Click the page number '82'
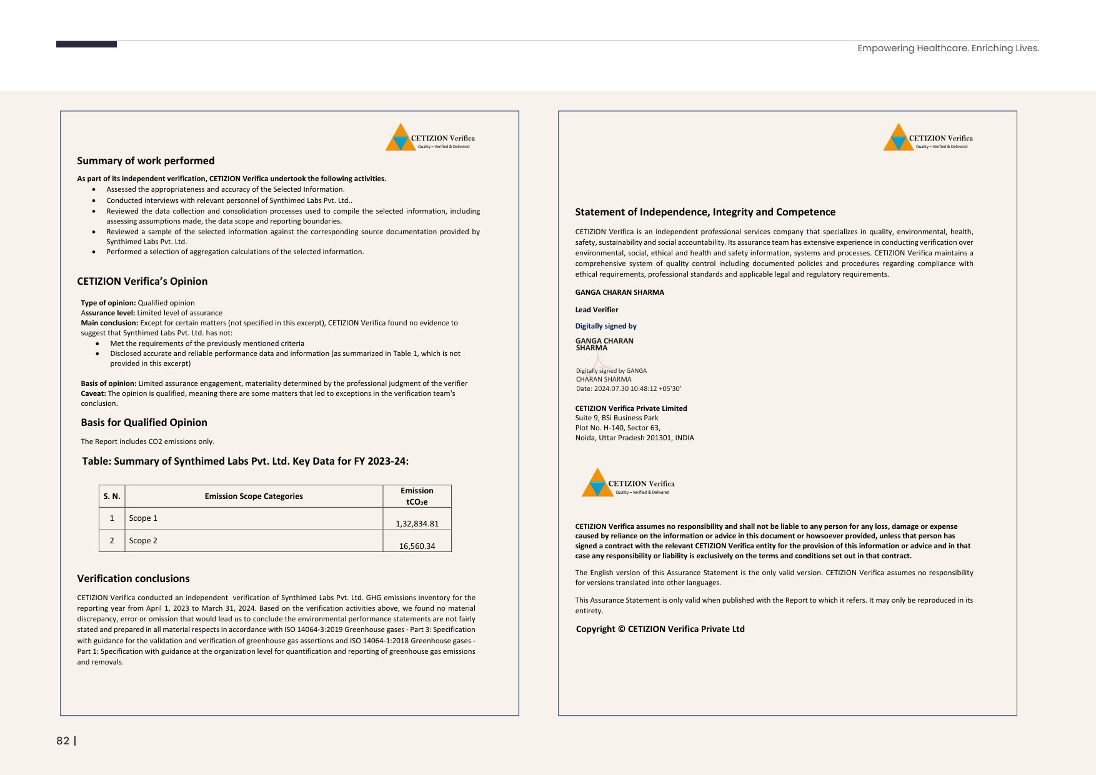The image size is (1096, 775). coord(63,741)
